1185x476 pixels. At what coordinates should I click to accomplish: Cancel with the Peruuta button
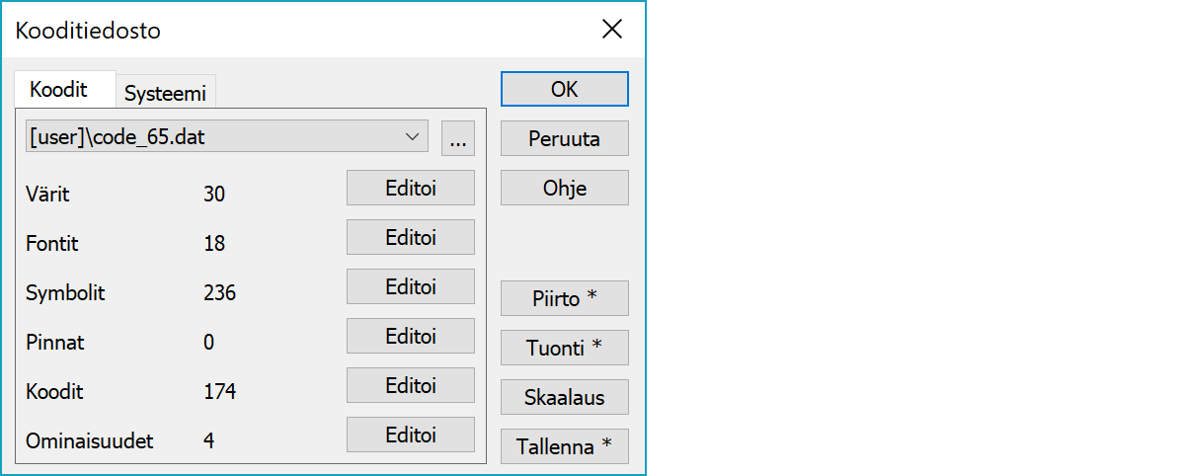[564, 138]
